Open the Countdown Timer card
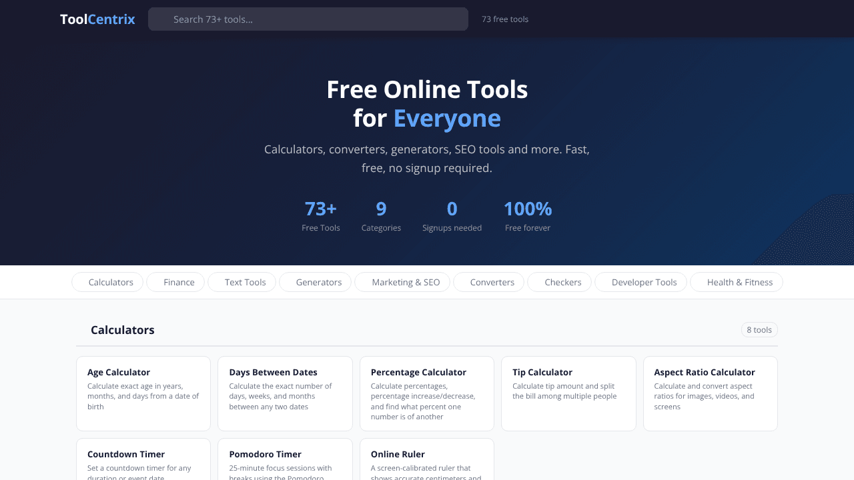 143,459
